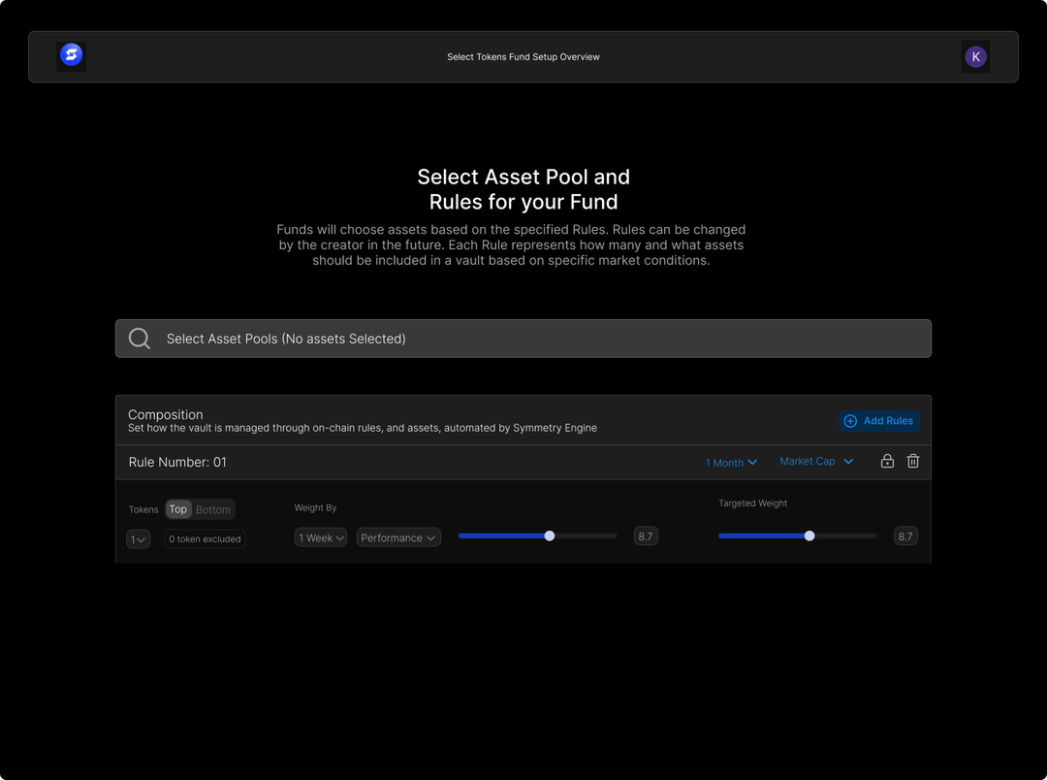Image resolution: width=1047 pixels, height=780 pixels.
Task: Expand the Market Cap dropdown
Action: 816,462
